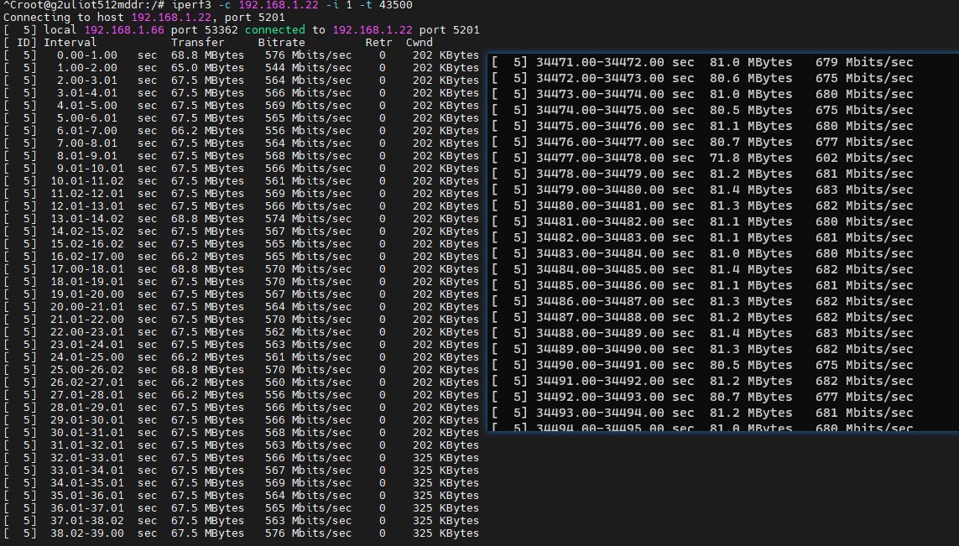Click the iperf3 command line text

point(292,5)
